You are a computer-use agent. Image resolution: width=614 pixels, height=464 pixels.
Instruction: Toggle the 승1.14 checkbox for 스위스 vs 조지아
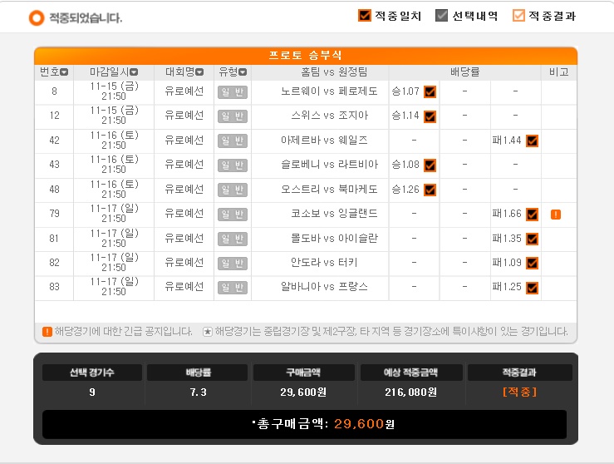pos(430,116)
